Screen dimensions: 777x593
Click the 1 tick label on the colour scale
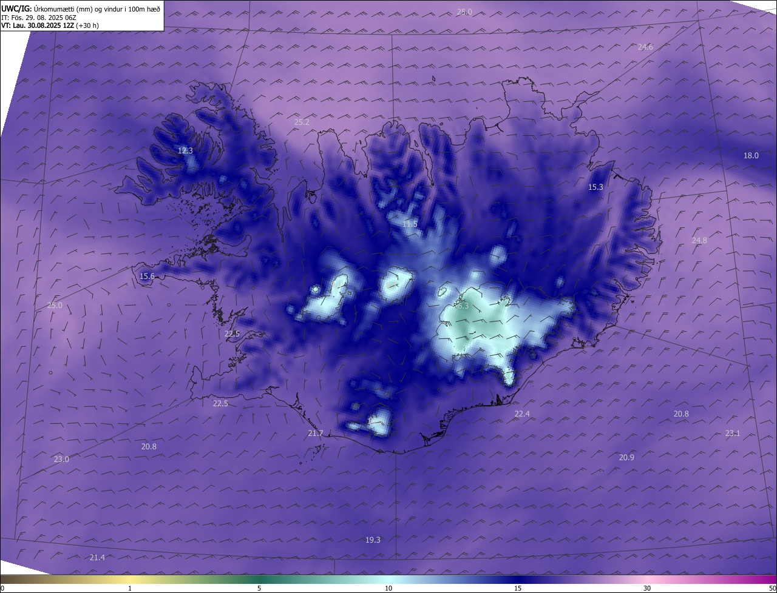point(130,588)
